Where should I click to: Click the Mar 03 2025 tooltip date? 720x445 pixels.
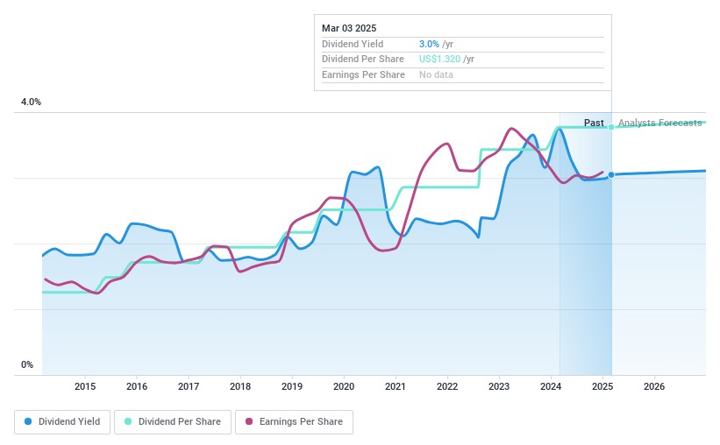coord(348,25)
